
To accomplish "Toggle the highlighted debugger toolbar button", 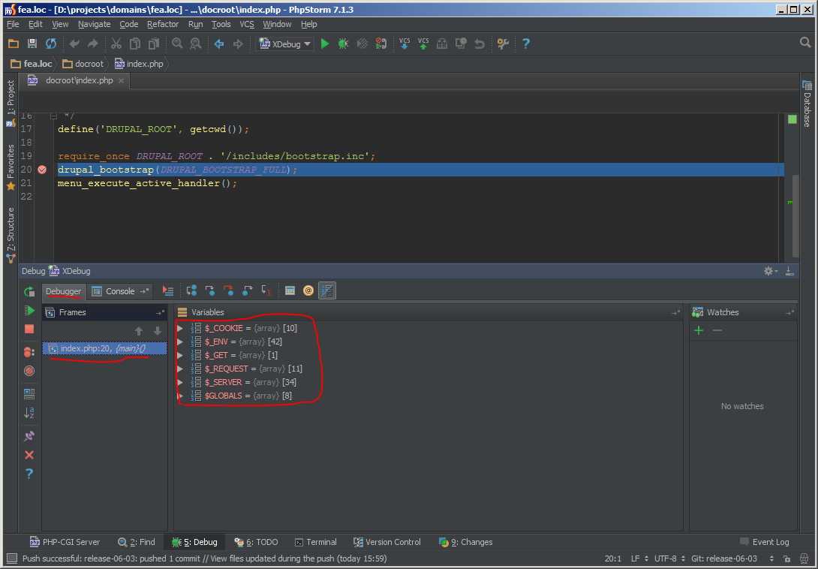I will click(327, 291).
